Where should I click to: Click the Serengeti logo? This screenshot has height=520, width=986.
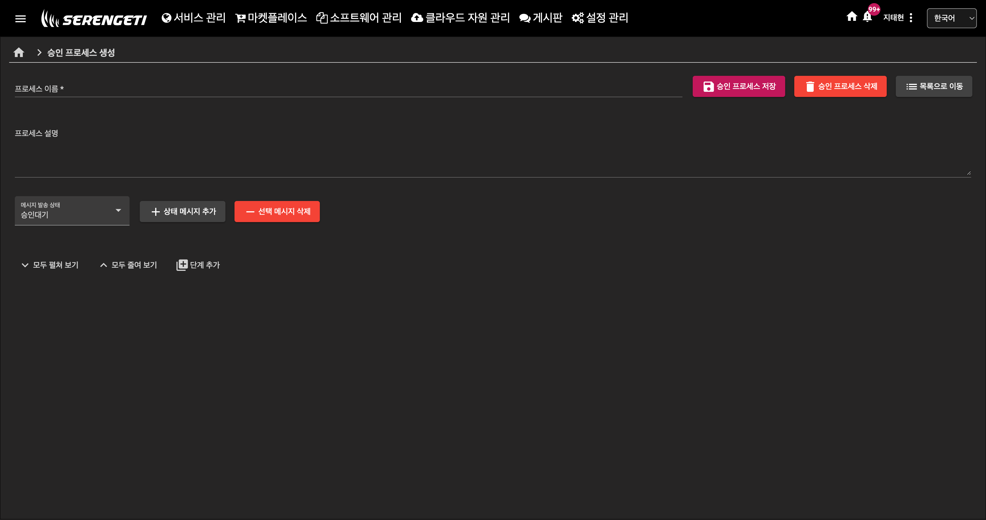pos(94,18)
